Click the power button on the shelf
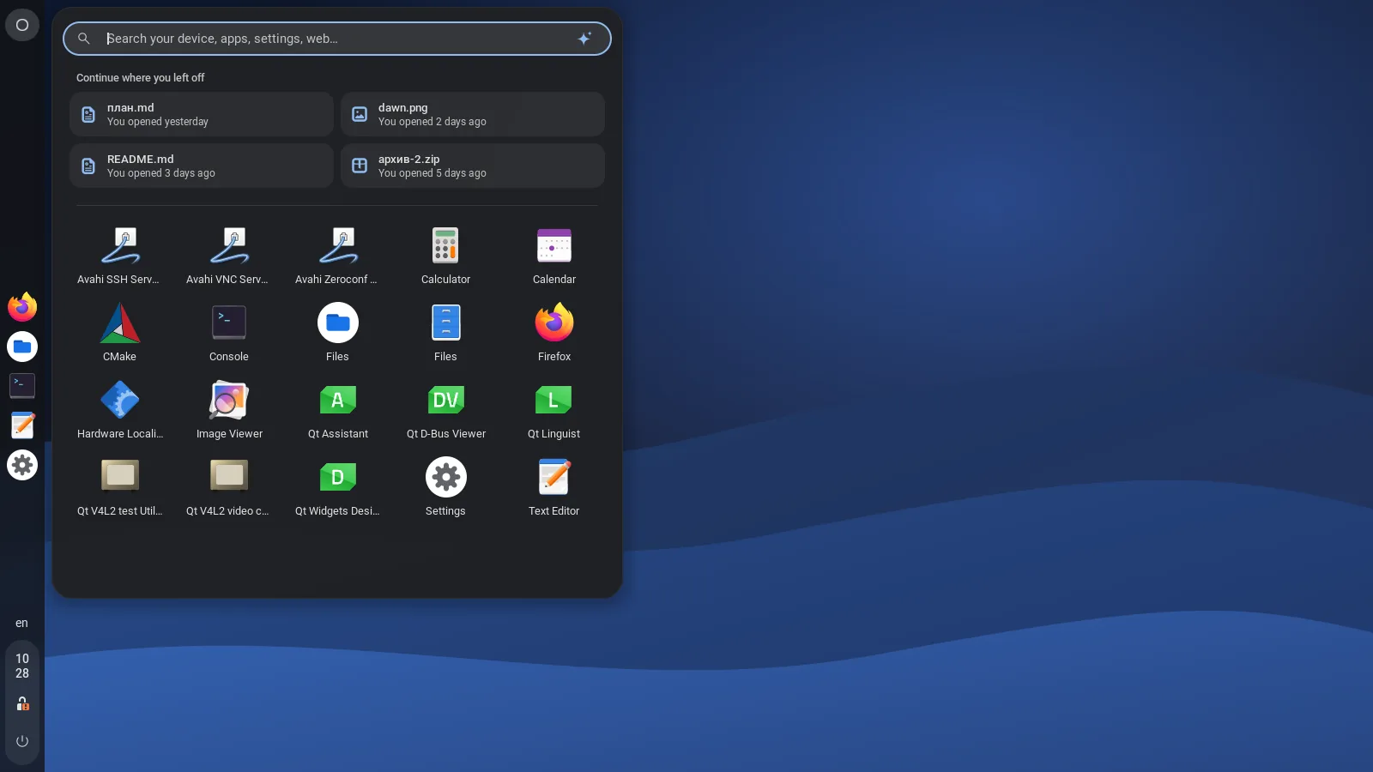The width and height of the screenshot is (1373, 772). coord(22,741)
